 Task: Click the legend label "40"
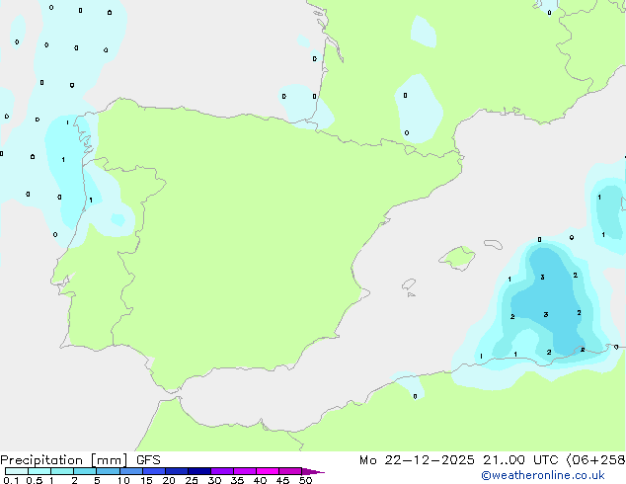(x=260, y=480)
